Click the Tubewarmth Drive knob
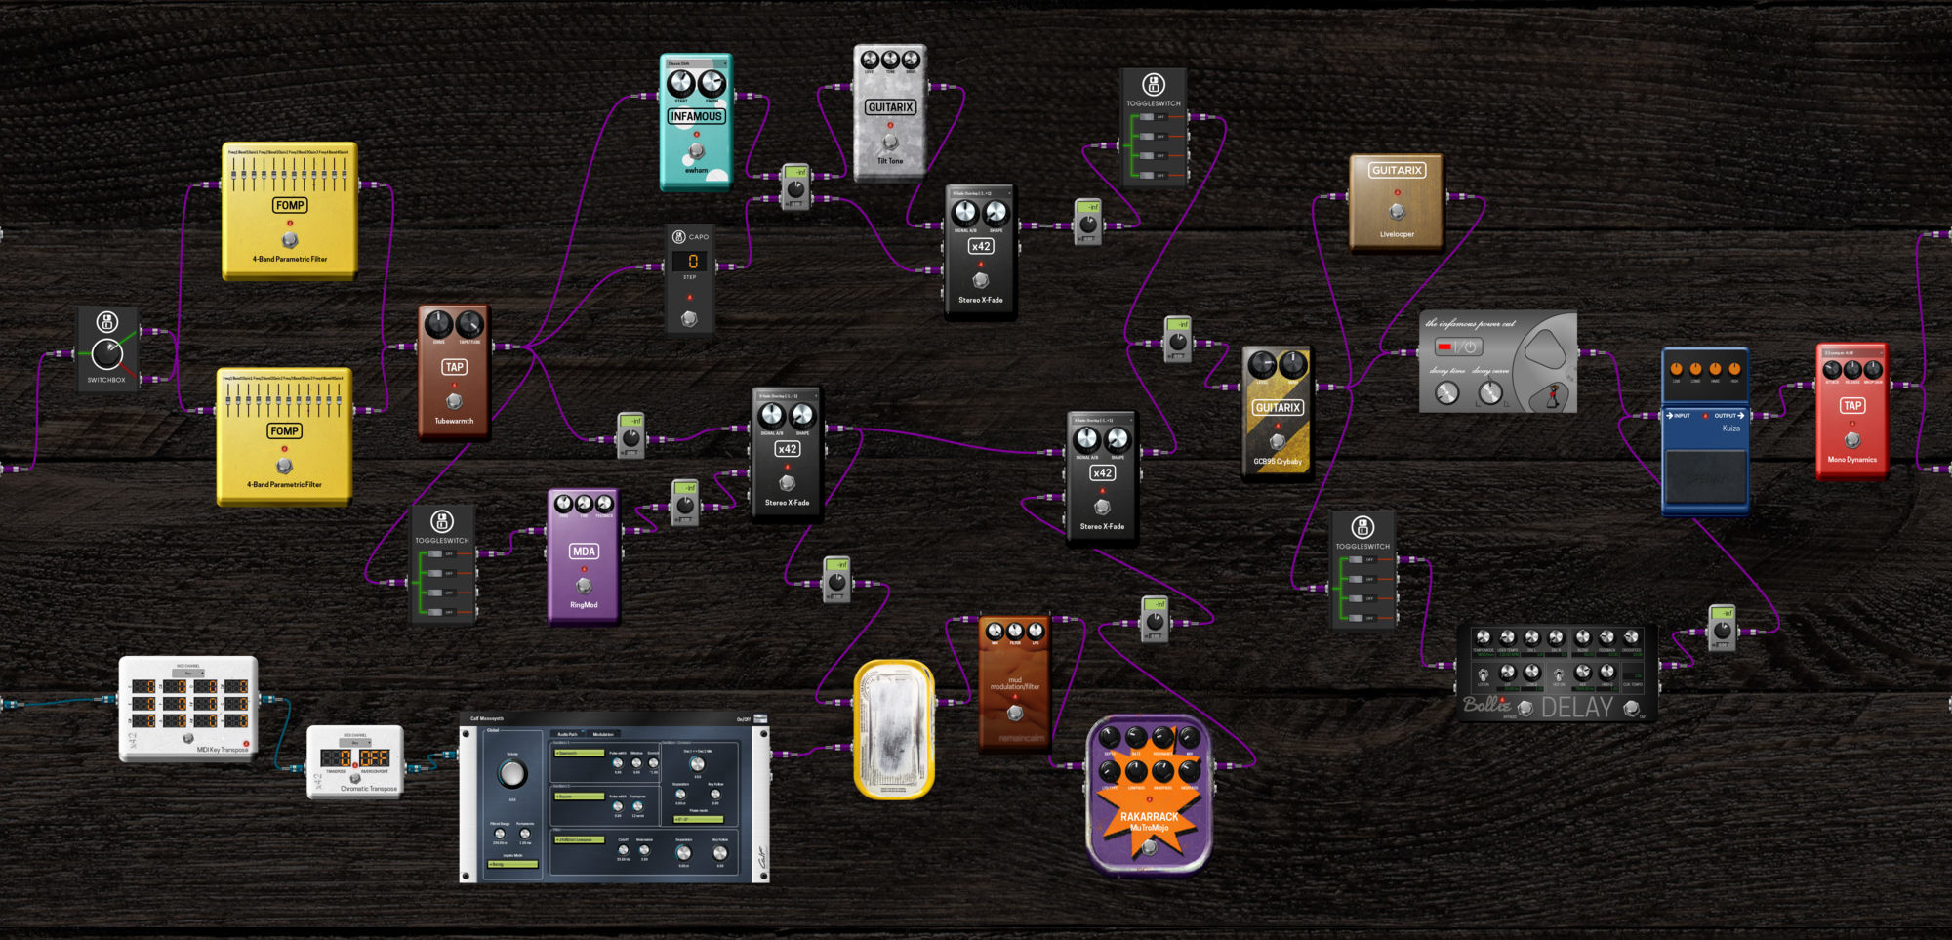1952x940 pixels. [438, 324]
